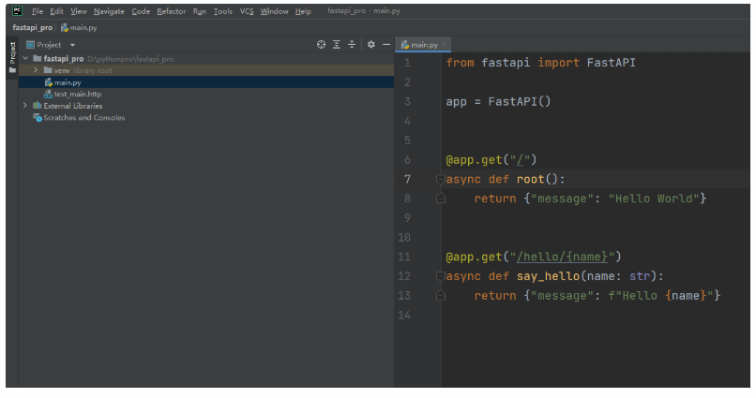Click 'FastAPI()' on line 3
This screenshot has width=756, height=398.
coord(520,101)
